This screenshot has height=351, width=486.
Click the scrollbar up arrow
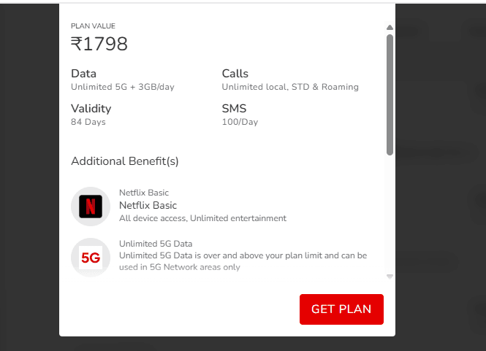[390, 28]
